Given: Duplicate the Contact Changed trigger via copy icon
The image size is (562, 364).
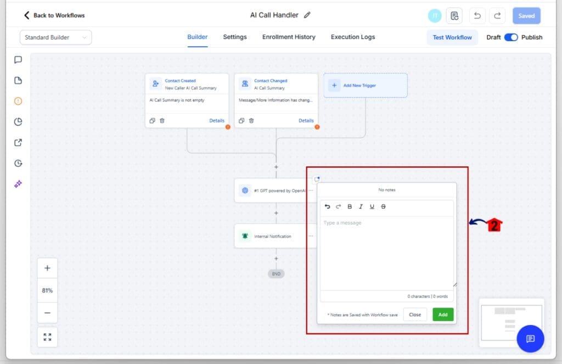Looking at the screenshot, I should click(241, 121).
